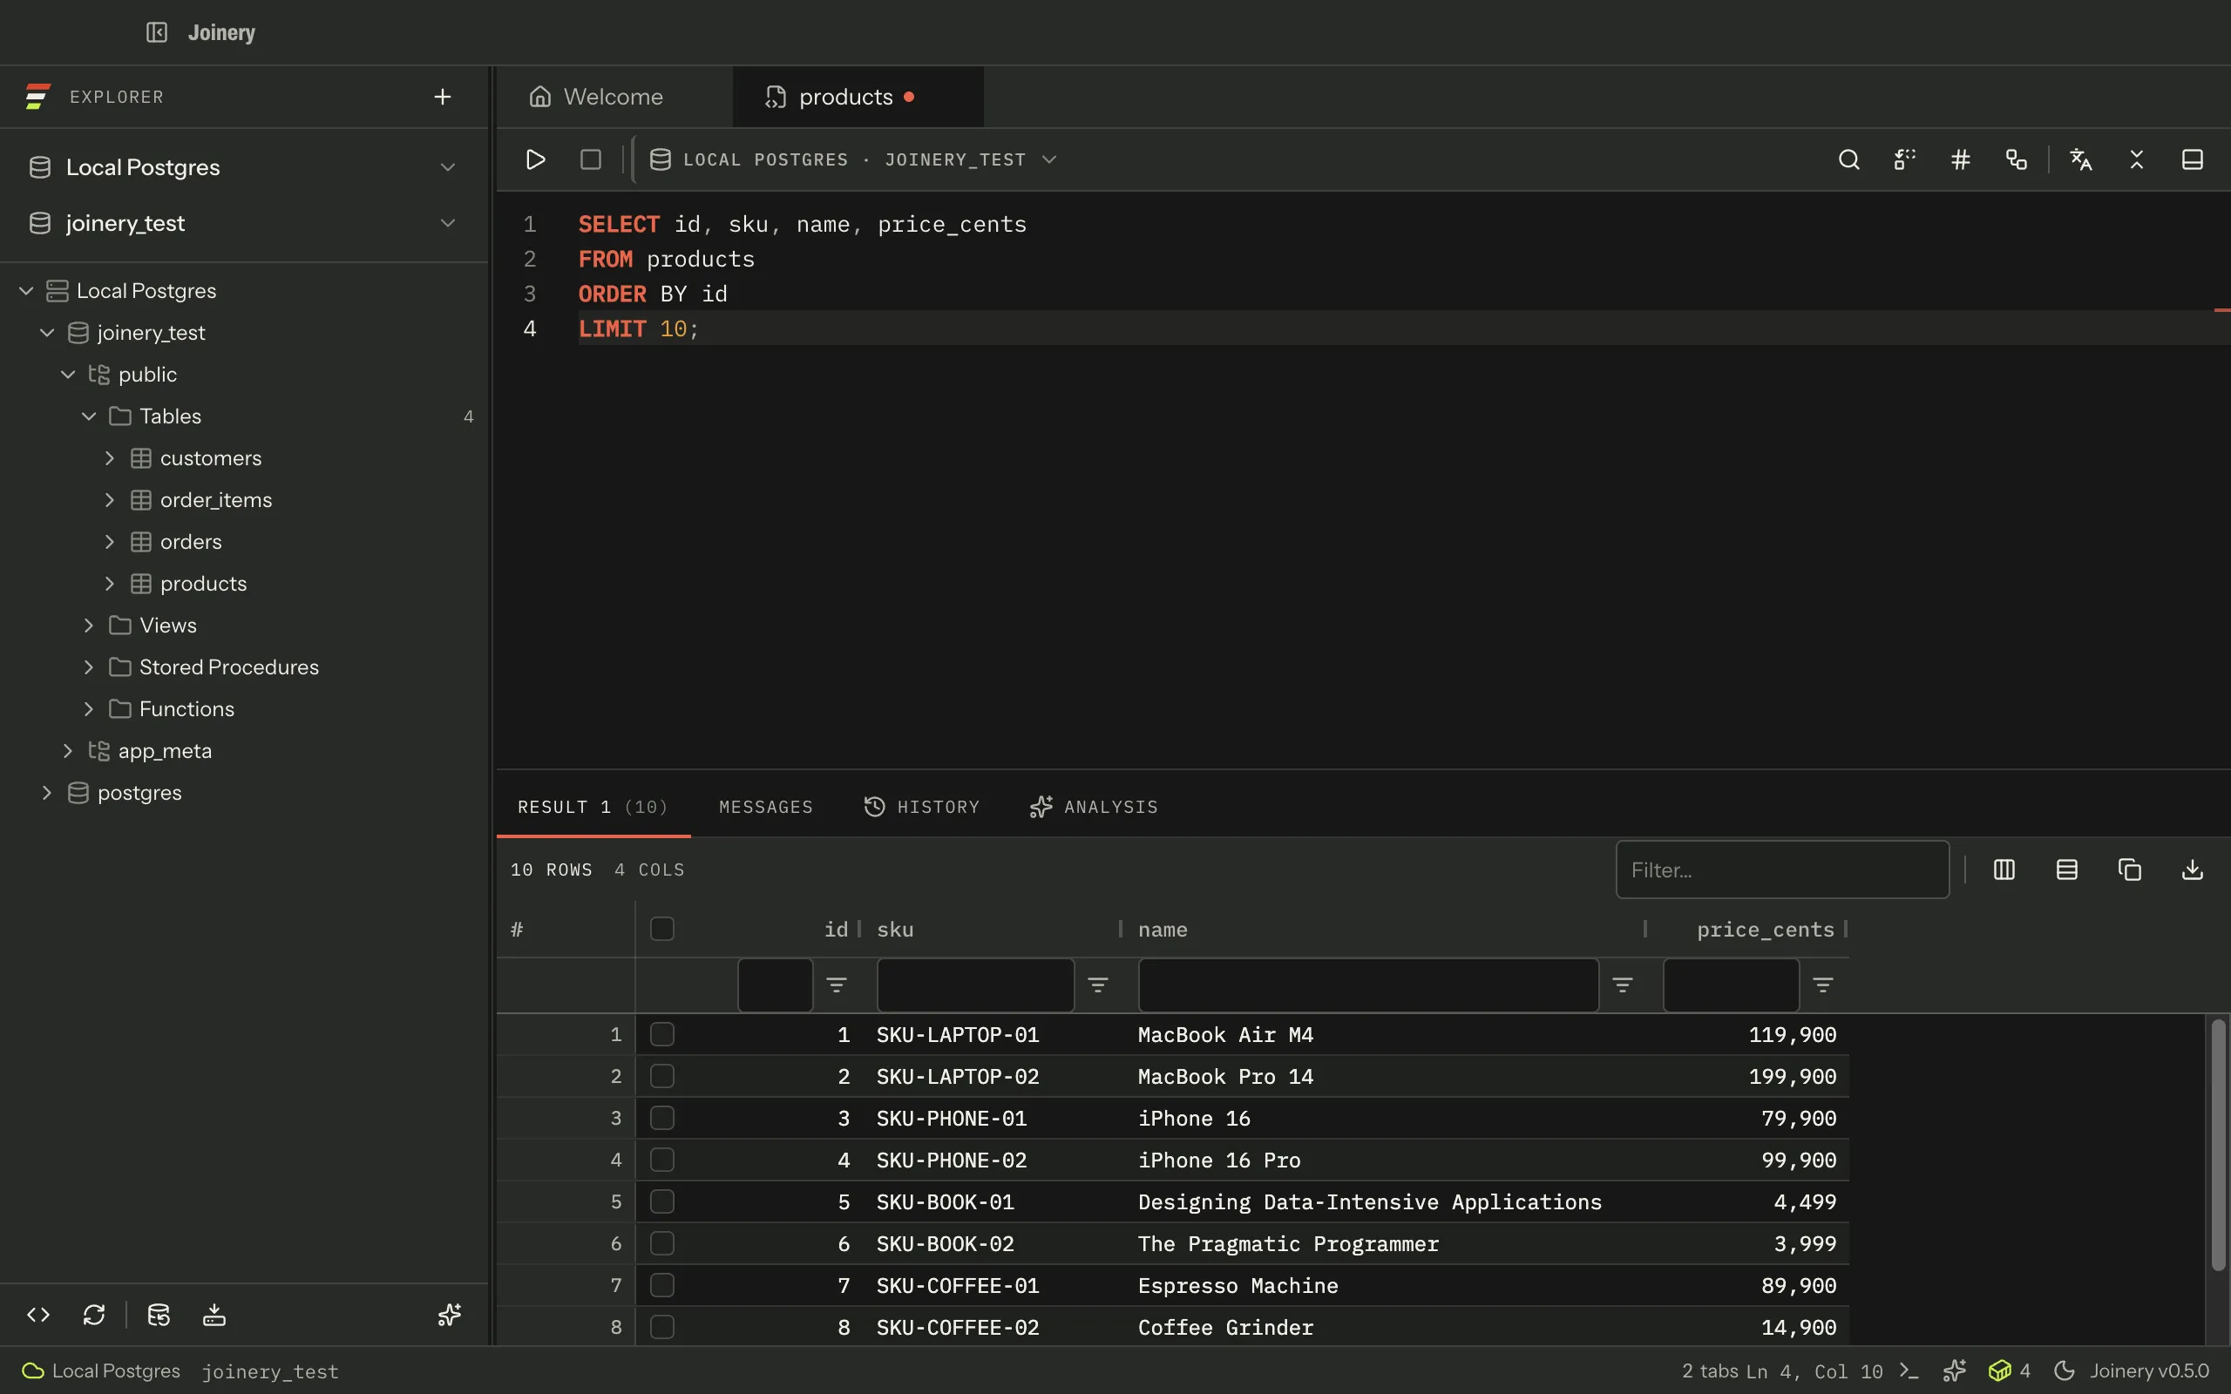Screen dimensions: 2231x1394
Task: Toggle row view icon in results toolbar
Action: pyautogui.click(x=2067, y=870)
